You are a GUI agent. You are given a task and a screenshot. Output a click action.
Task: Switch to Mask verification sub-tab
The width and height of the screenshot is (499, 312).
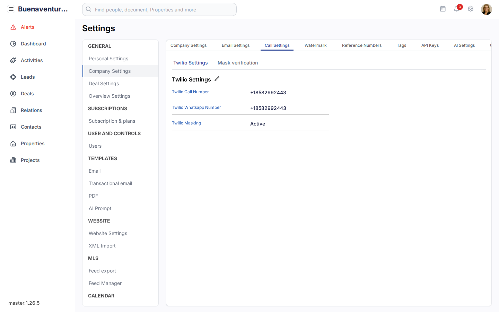pos(238,63)
